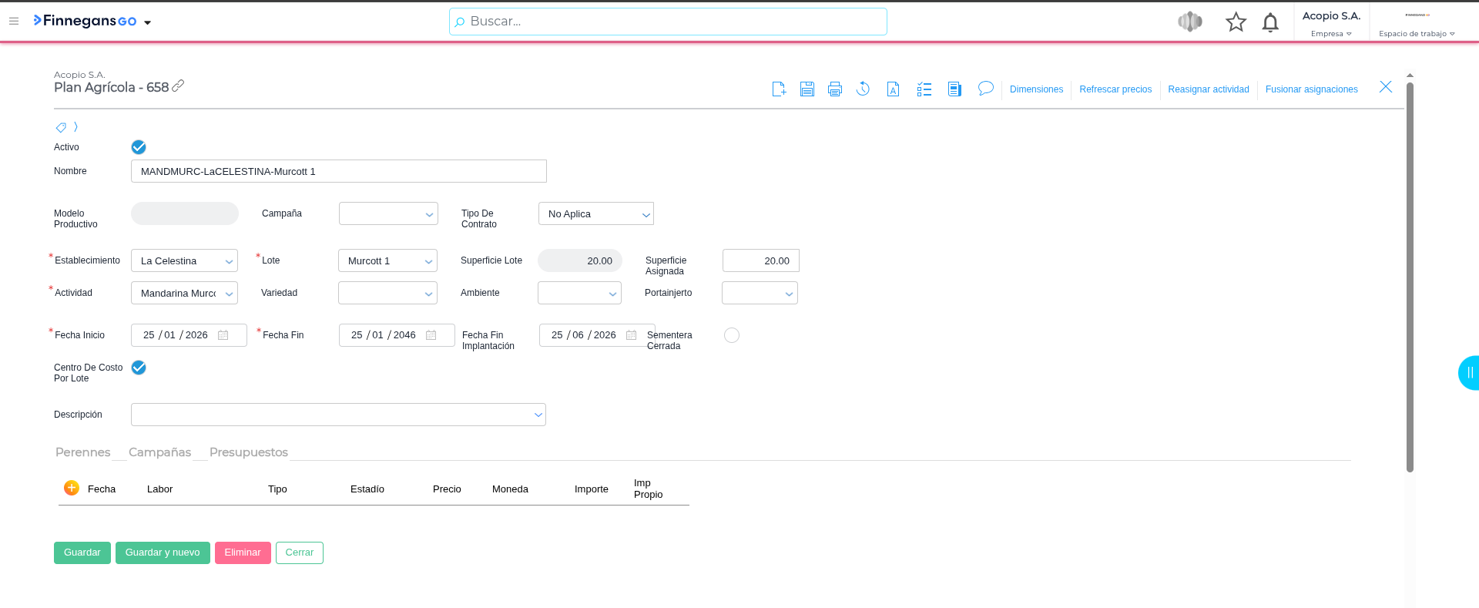The width and height of the screenshot is (1479, 608).
Task: Click the Refrescar precios link
Action: tap(1115, 89)
